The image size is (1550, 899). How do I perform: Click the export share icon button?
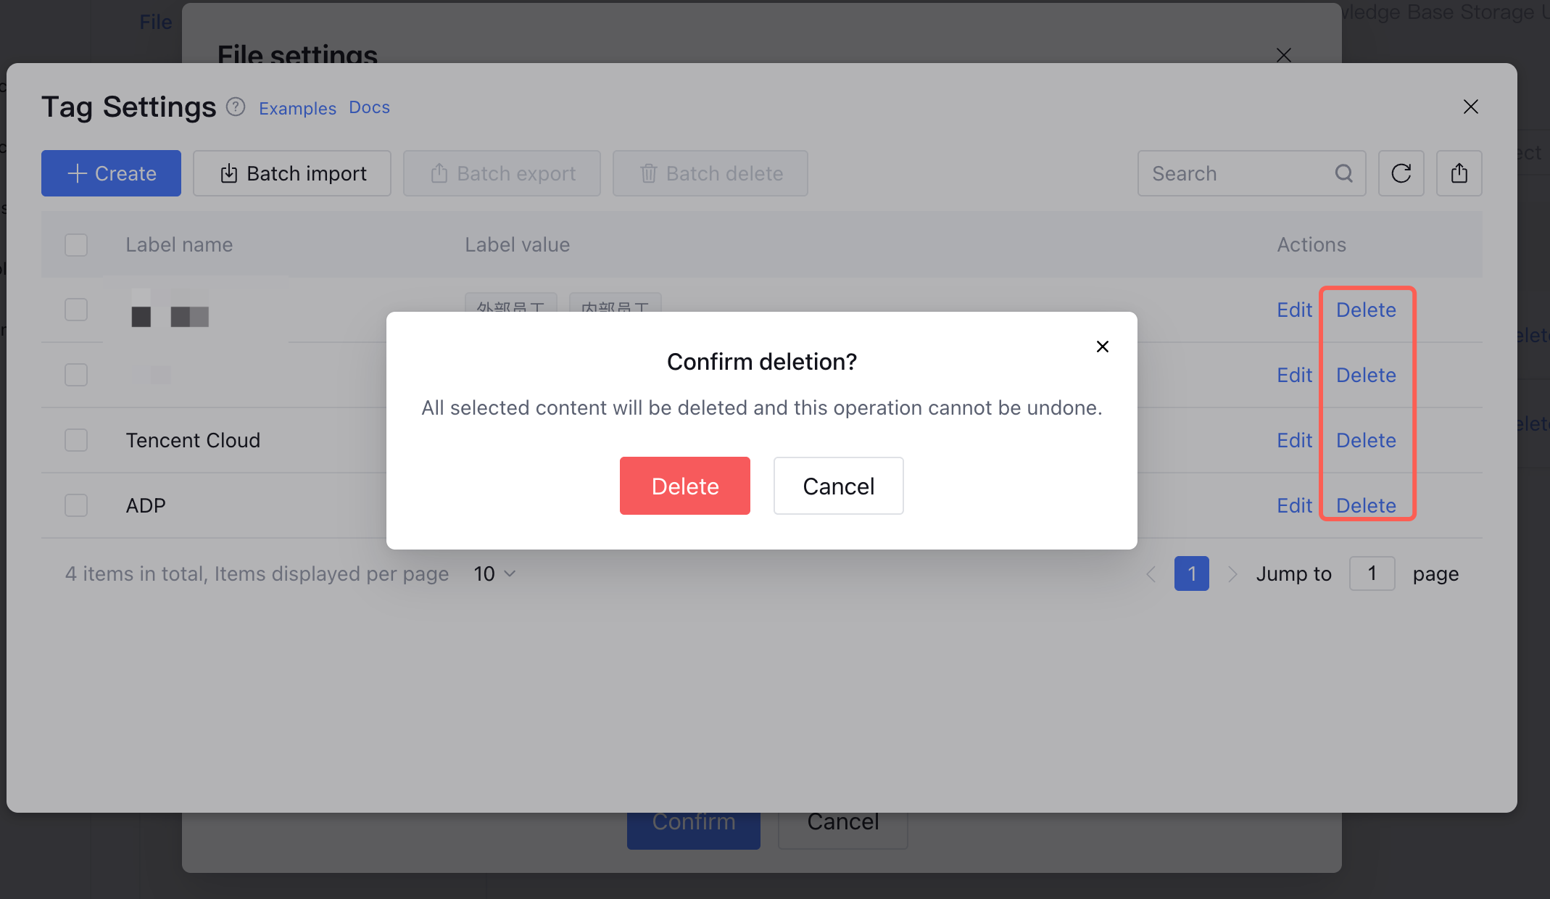[x=1459, y=173]
